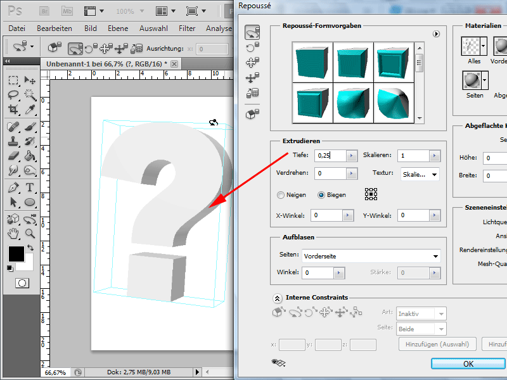Open the Seiten Vorderseite dropdown

pyautogui.click(x=371, y=256)
